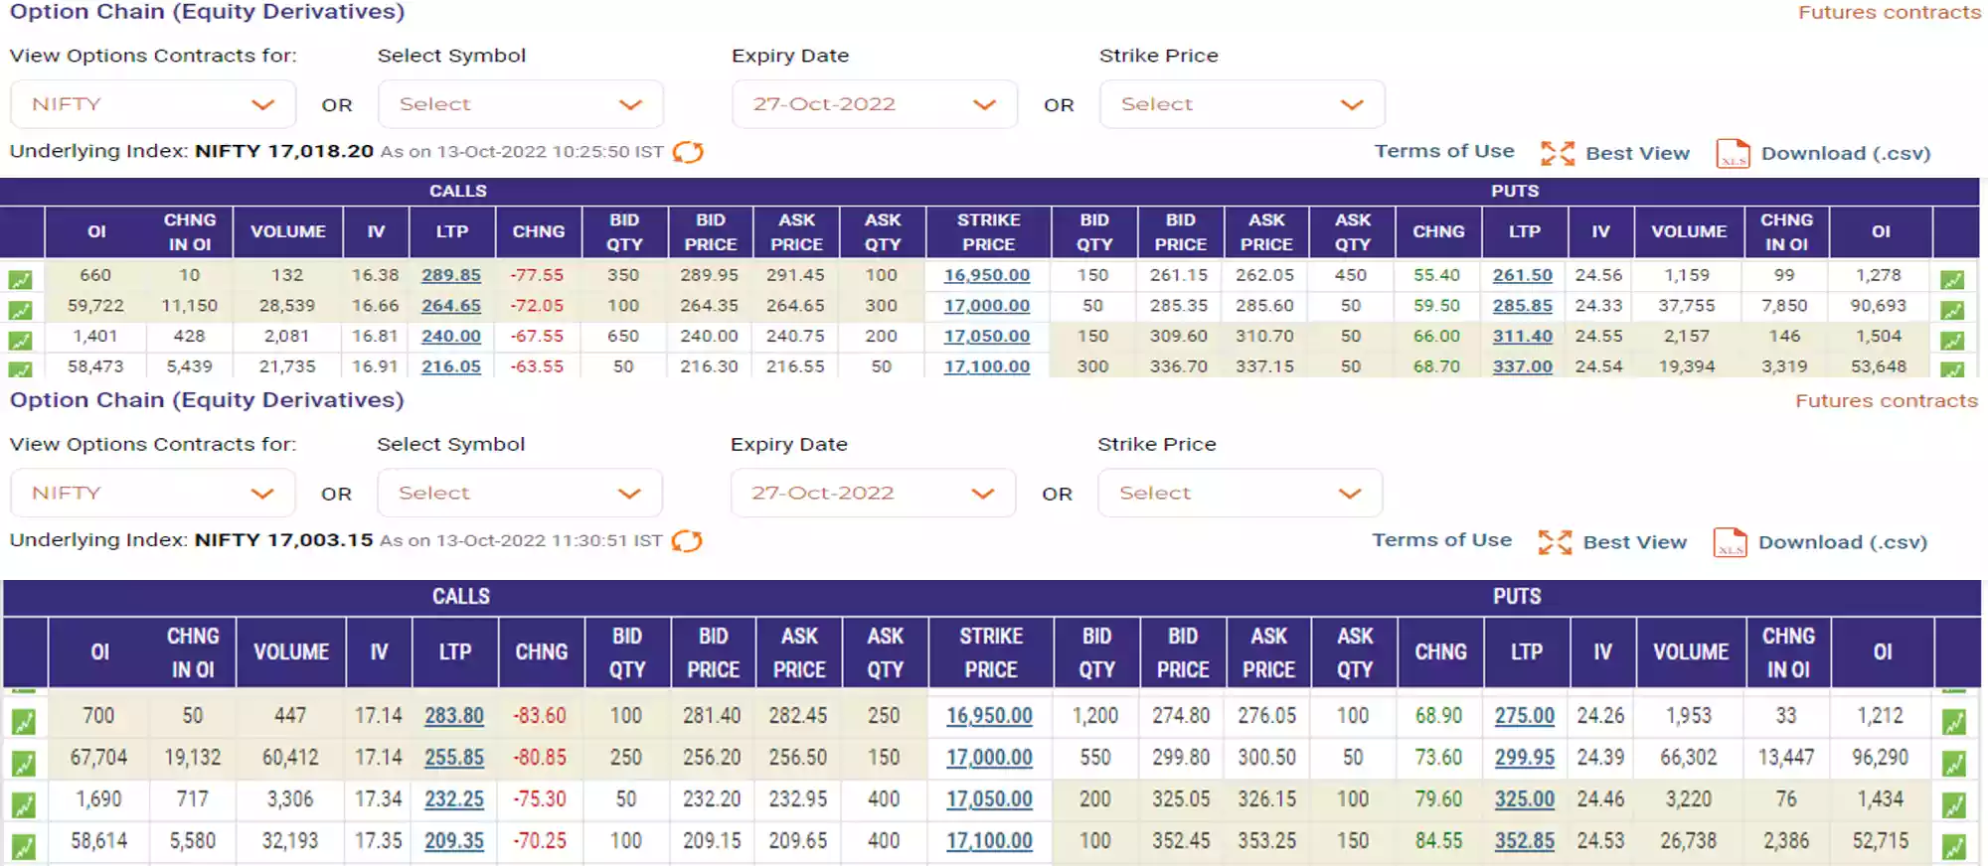Viewport: 1988px width, 866px height.
Task: Open strike price 17,100.00 in upper table
Action: (987, 366)
